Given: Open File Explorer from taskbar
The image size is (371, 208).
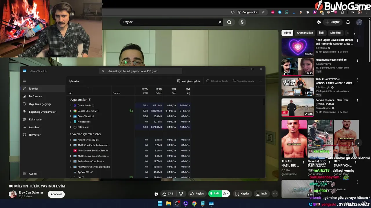Looking at the screenshot, I should point(169,203).
